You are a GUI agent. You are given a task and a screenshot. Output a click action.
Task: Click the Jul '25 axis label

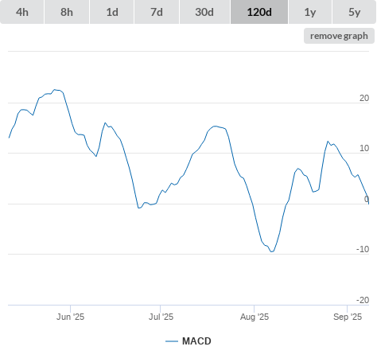click(161, 317)
